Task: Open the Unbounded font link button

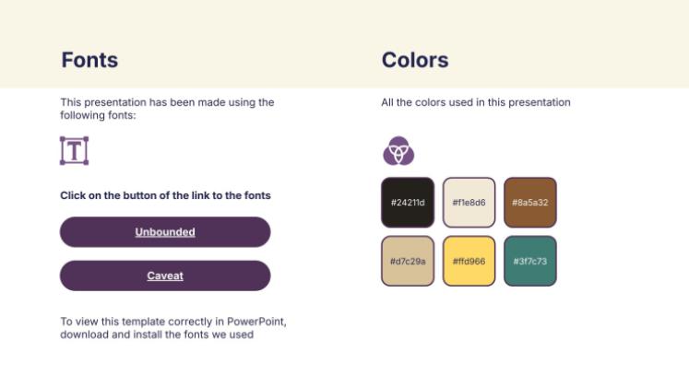Action: pyautogui.click(x=165, y=231)
